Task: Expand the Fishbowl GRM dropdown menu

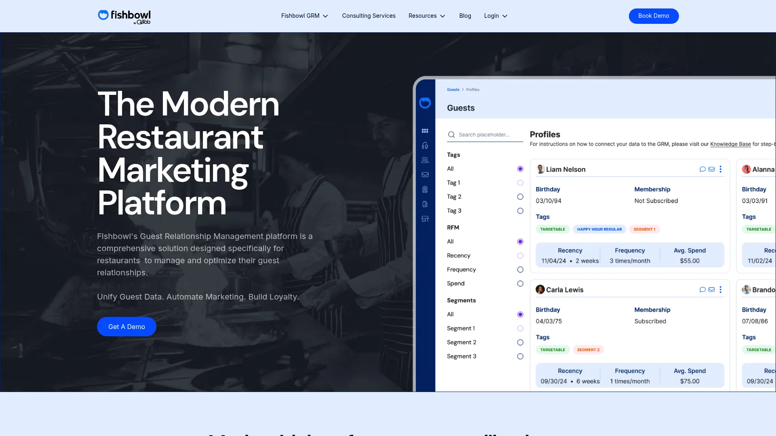Action: pyautogui.click(x=304, y=16)
